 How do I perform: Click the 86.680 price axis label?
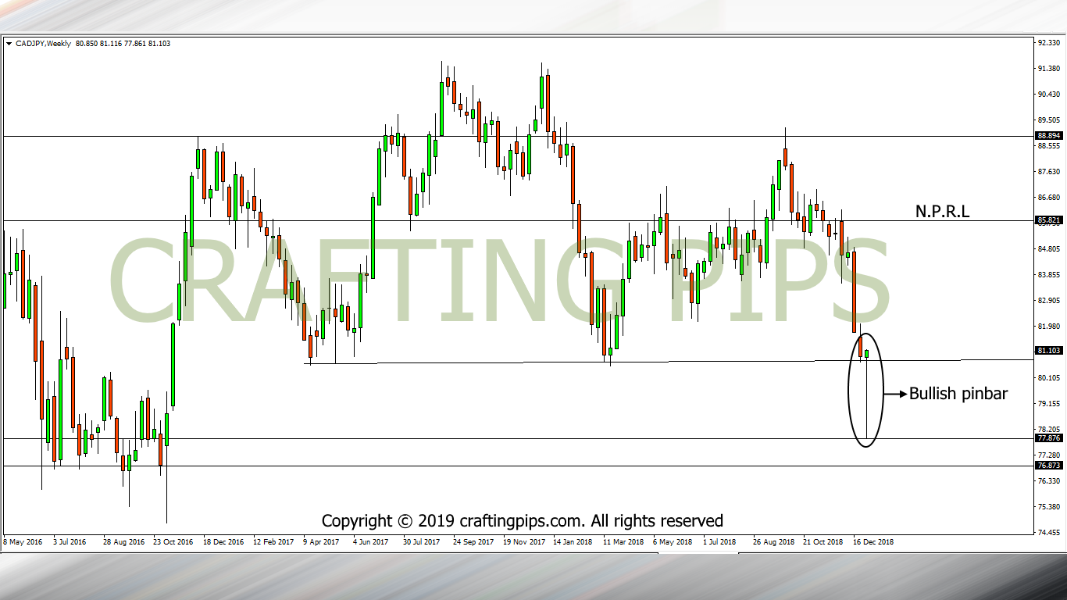click(x=1048, y=198)
